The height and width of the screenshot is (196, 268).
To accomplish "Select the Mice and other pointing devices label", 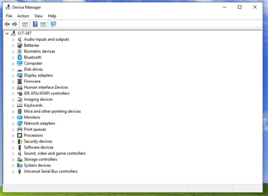I will pos(52,111).
